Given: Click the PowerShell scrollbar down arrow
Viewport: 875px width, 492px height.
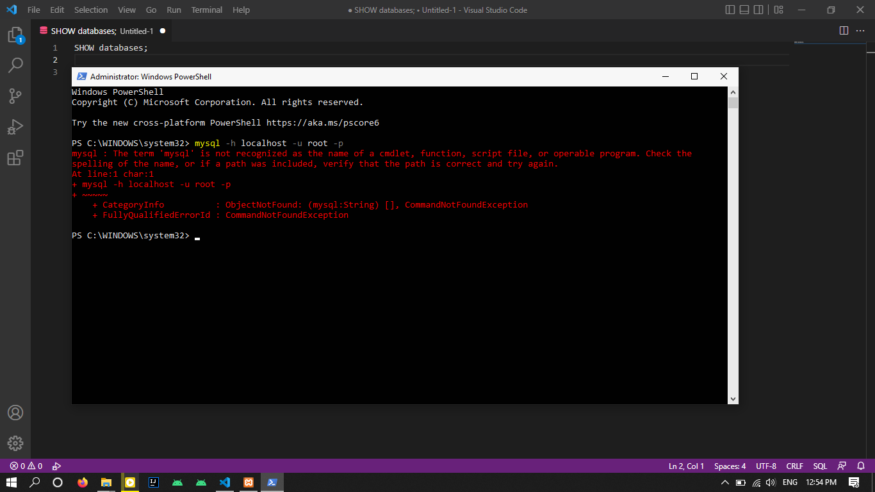Looking at the screenshot, I should pyautogui.click(x=733, y=398).
